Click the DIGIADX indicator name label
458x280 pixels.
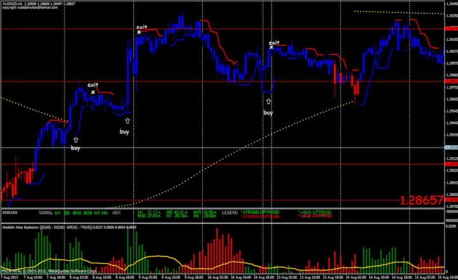(10, 213)
